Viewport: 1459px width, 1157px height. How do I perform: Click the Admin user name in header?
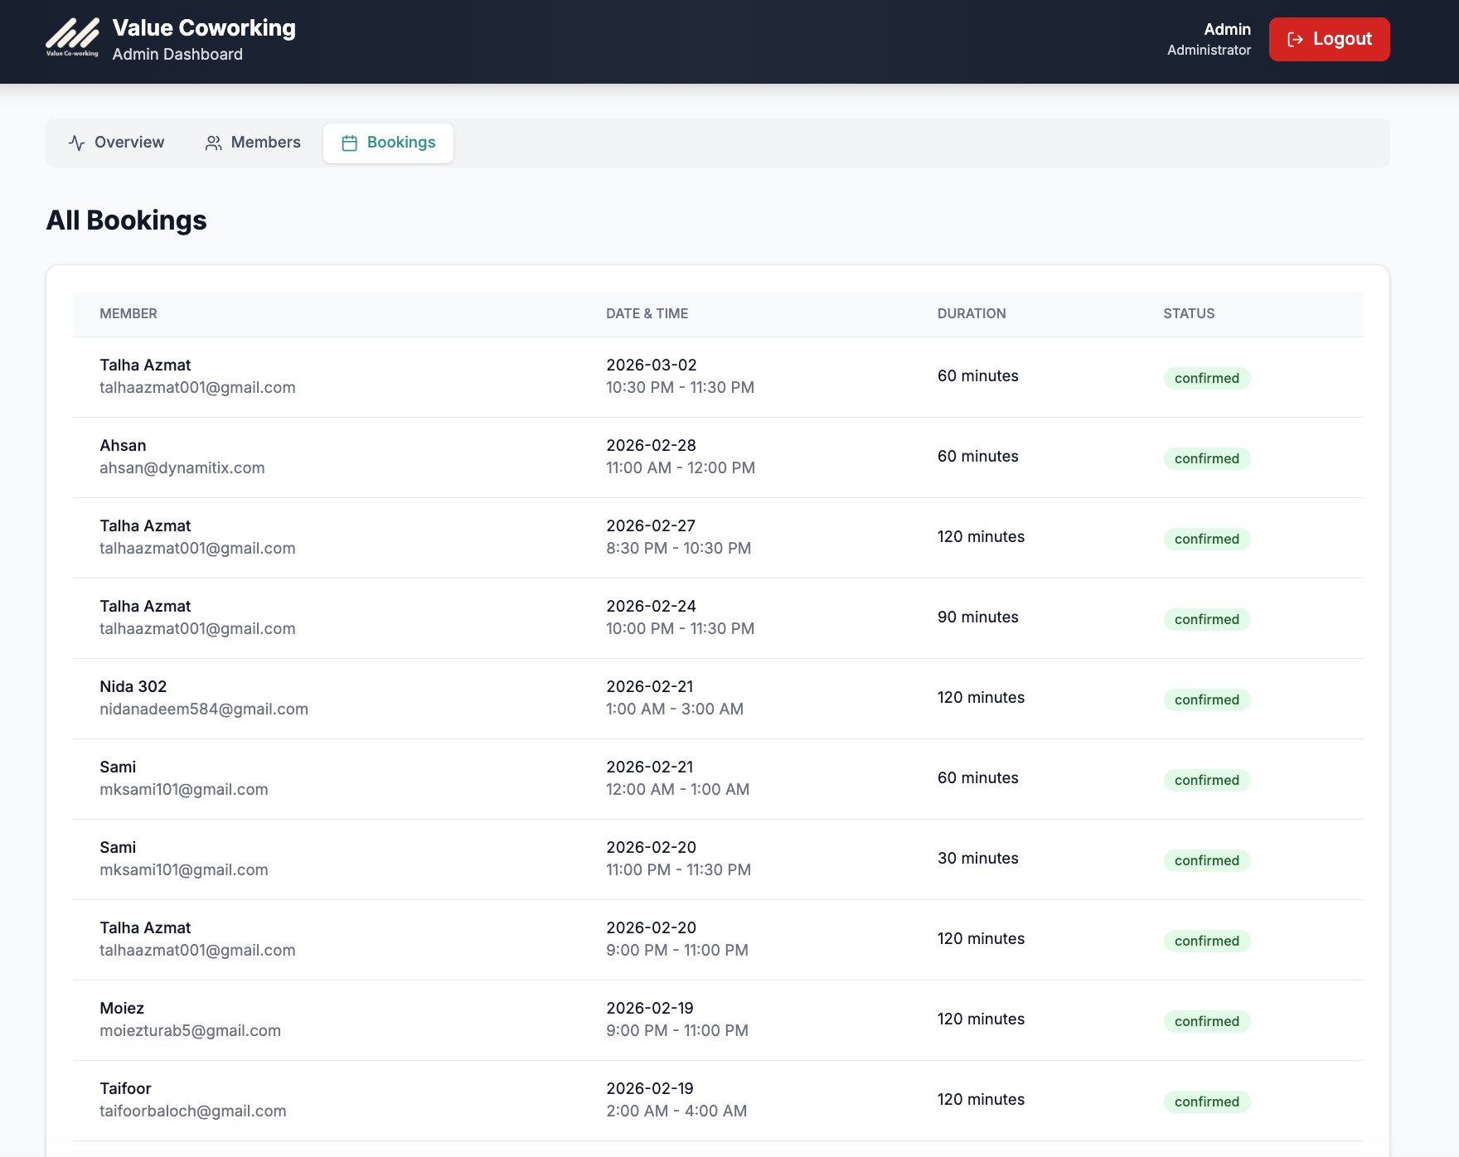(1227, 29)
